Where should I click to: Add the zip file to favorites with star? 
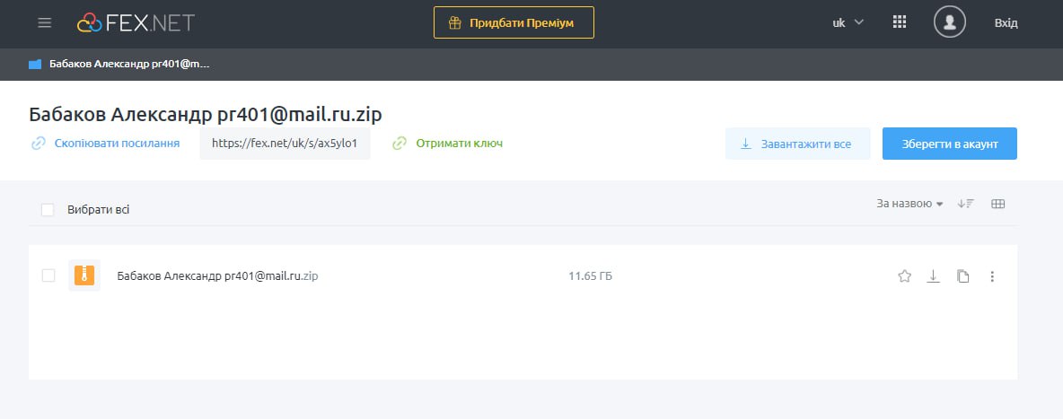904,276
